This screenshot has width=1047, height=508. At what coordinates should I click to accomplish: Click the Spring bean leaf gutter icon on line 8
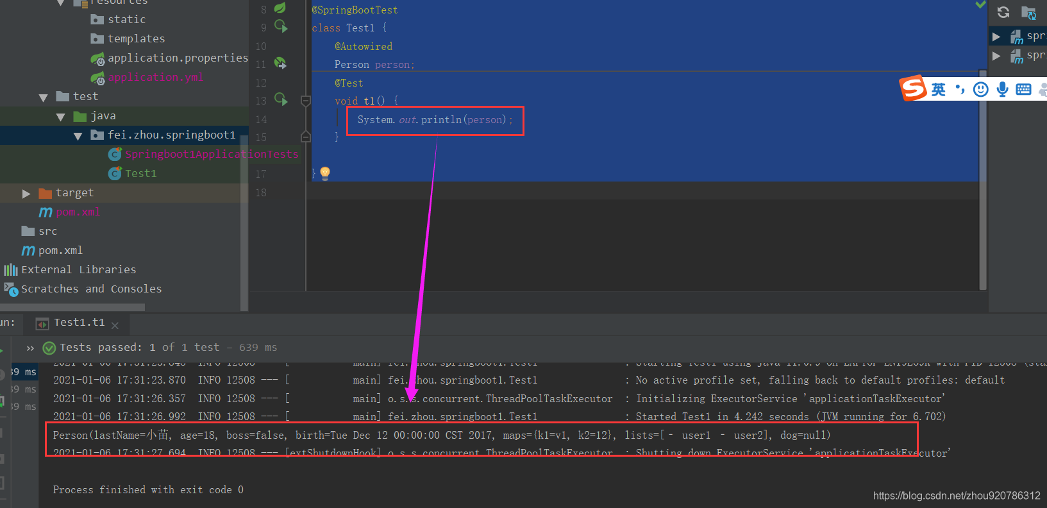tap(280, 8)
